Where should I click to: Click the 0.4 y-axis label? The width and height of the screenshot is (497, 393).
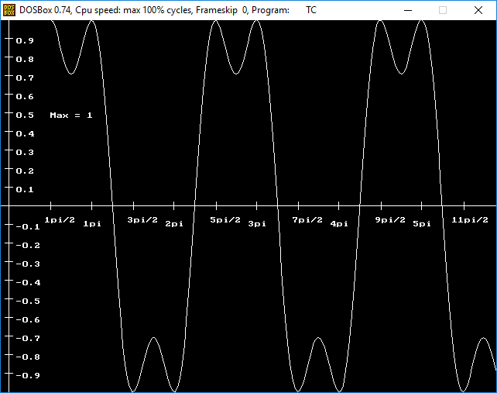point(25,133)
